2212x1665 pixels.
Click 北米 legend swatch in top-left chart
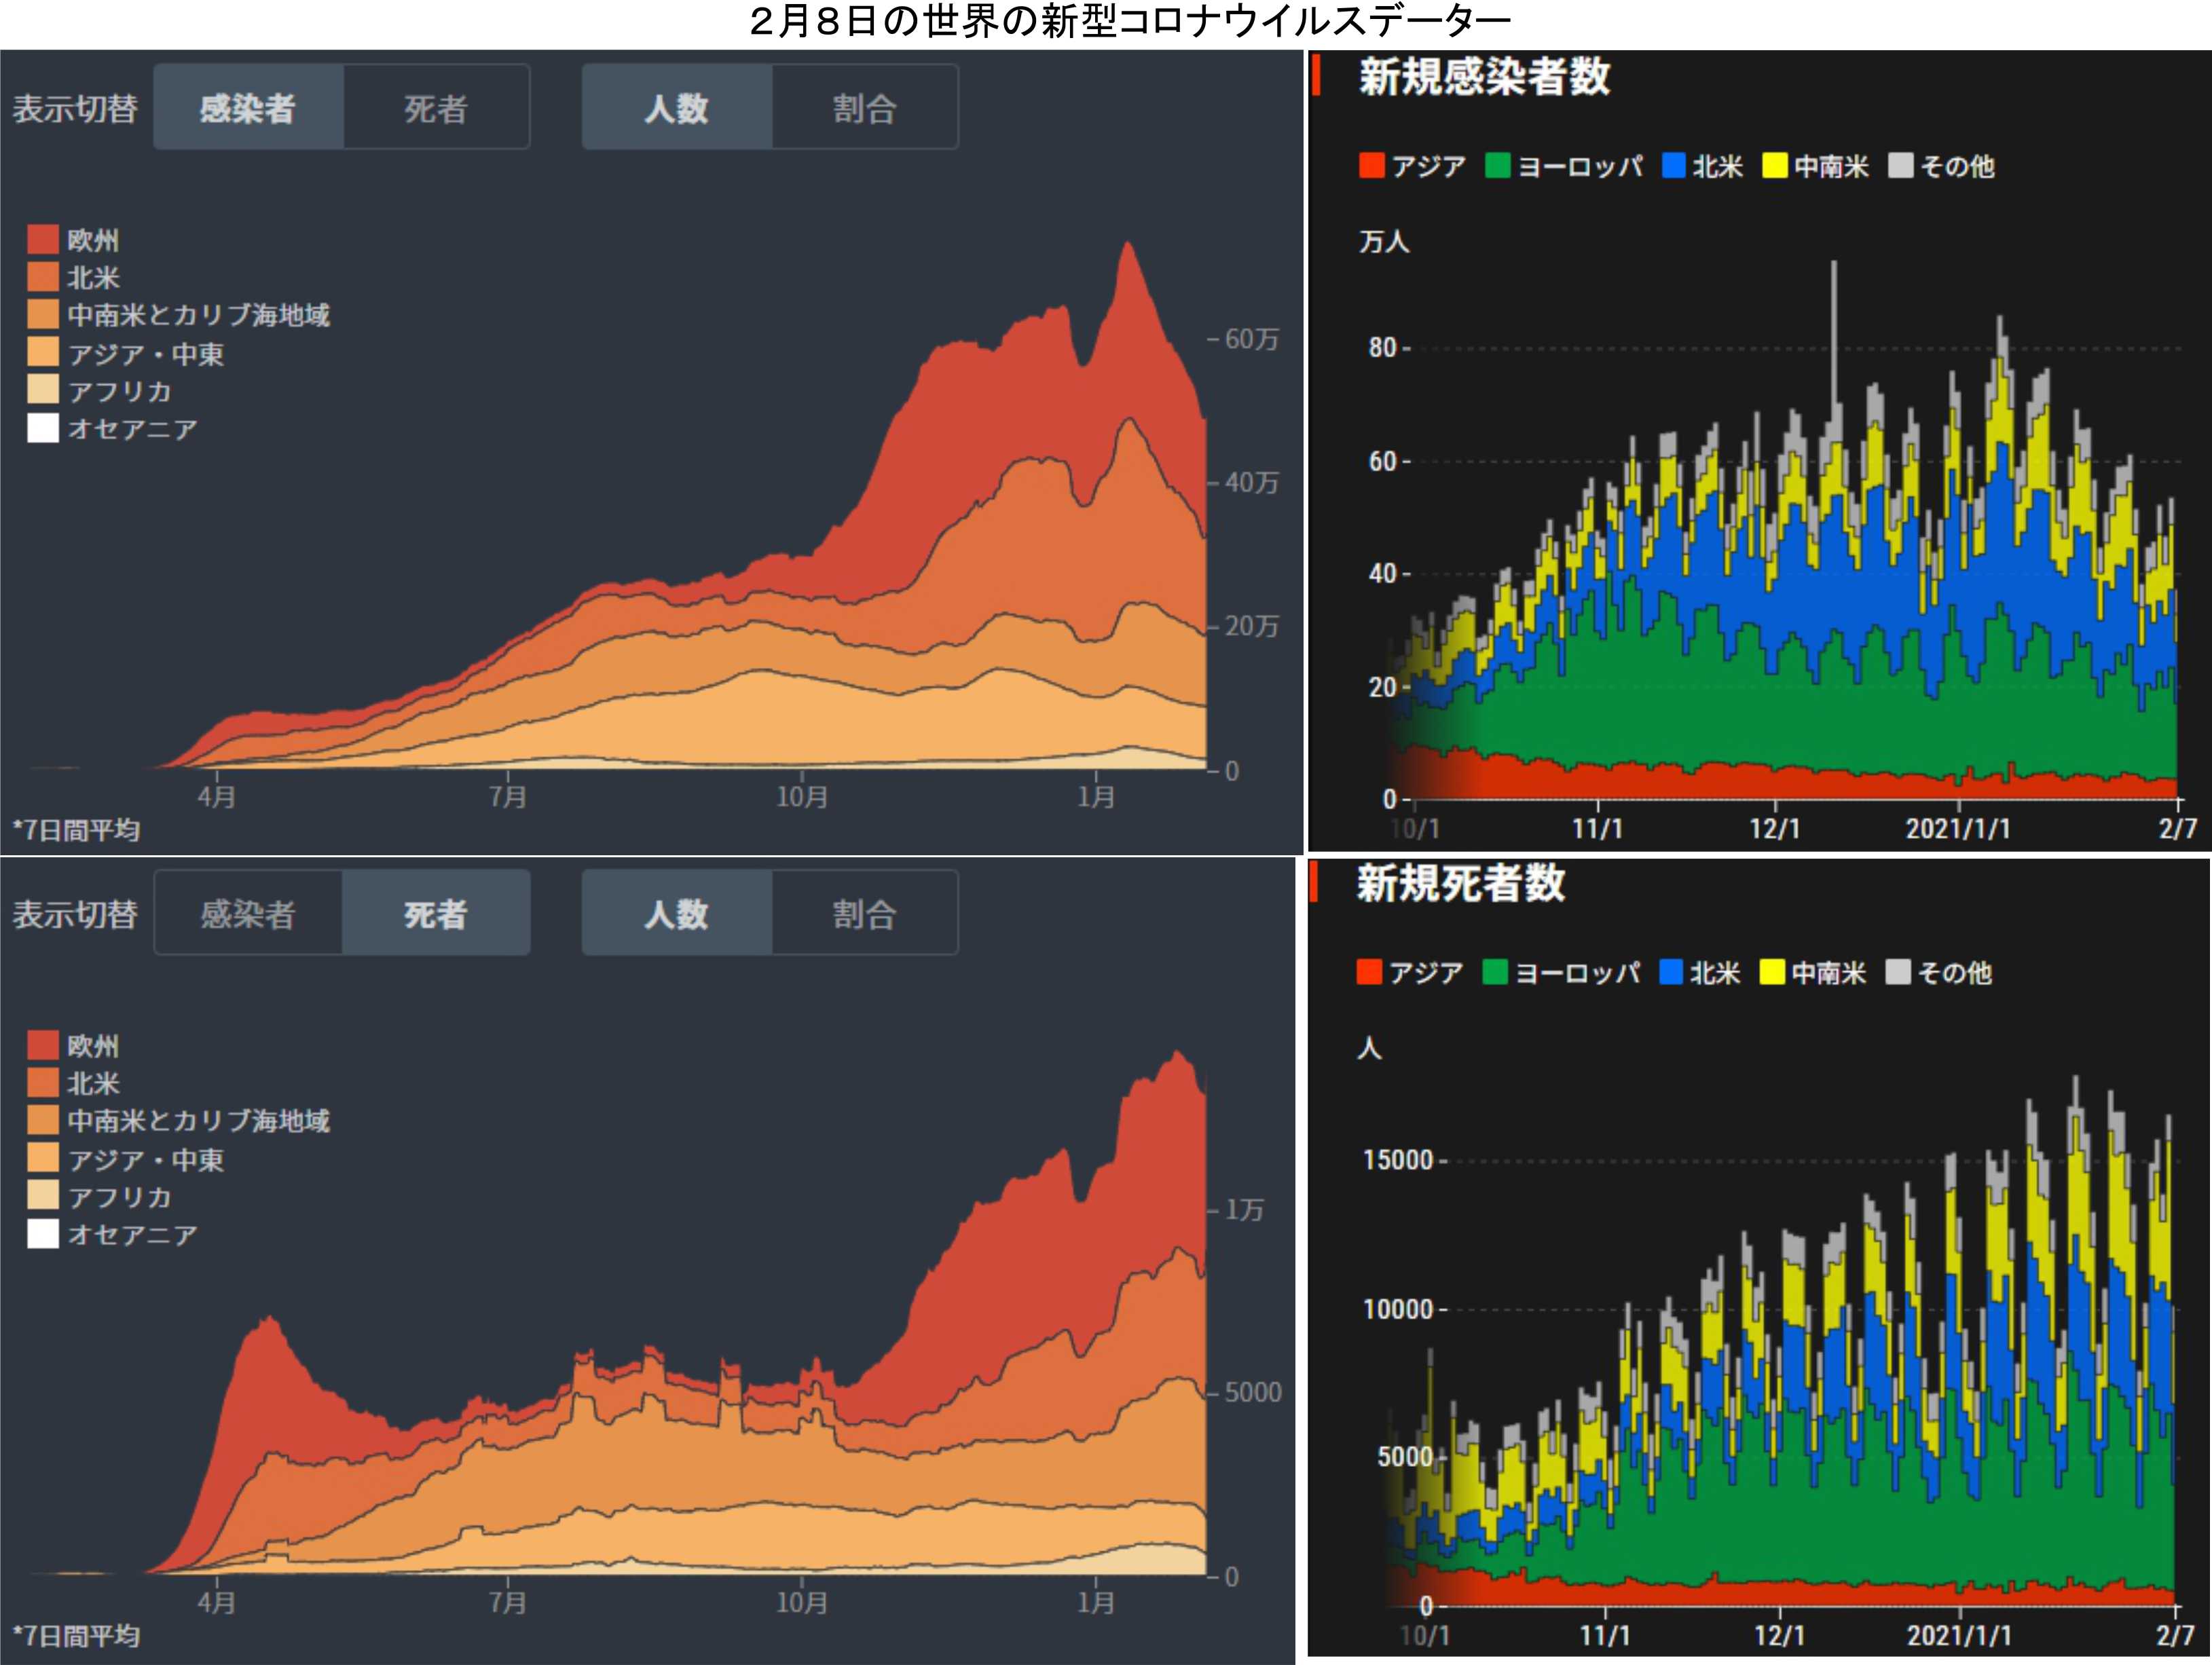pyautogui.click(x=43, y=277)
